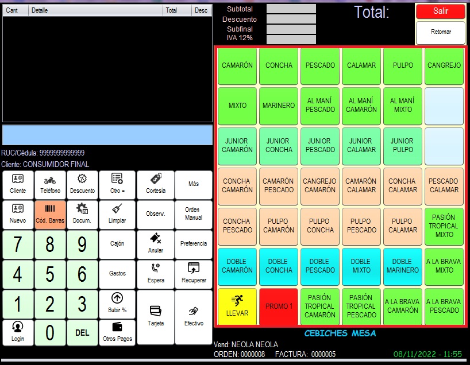
Task: Pay with Tarjeta card option
Action: 155,316
